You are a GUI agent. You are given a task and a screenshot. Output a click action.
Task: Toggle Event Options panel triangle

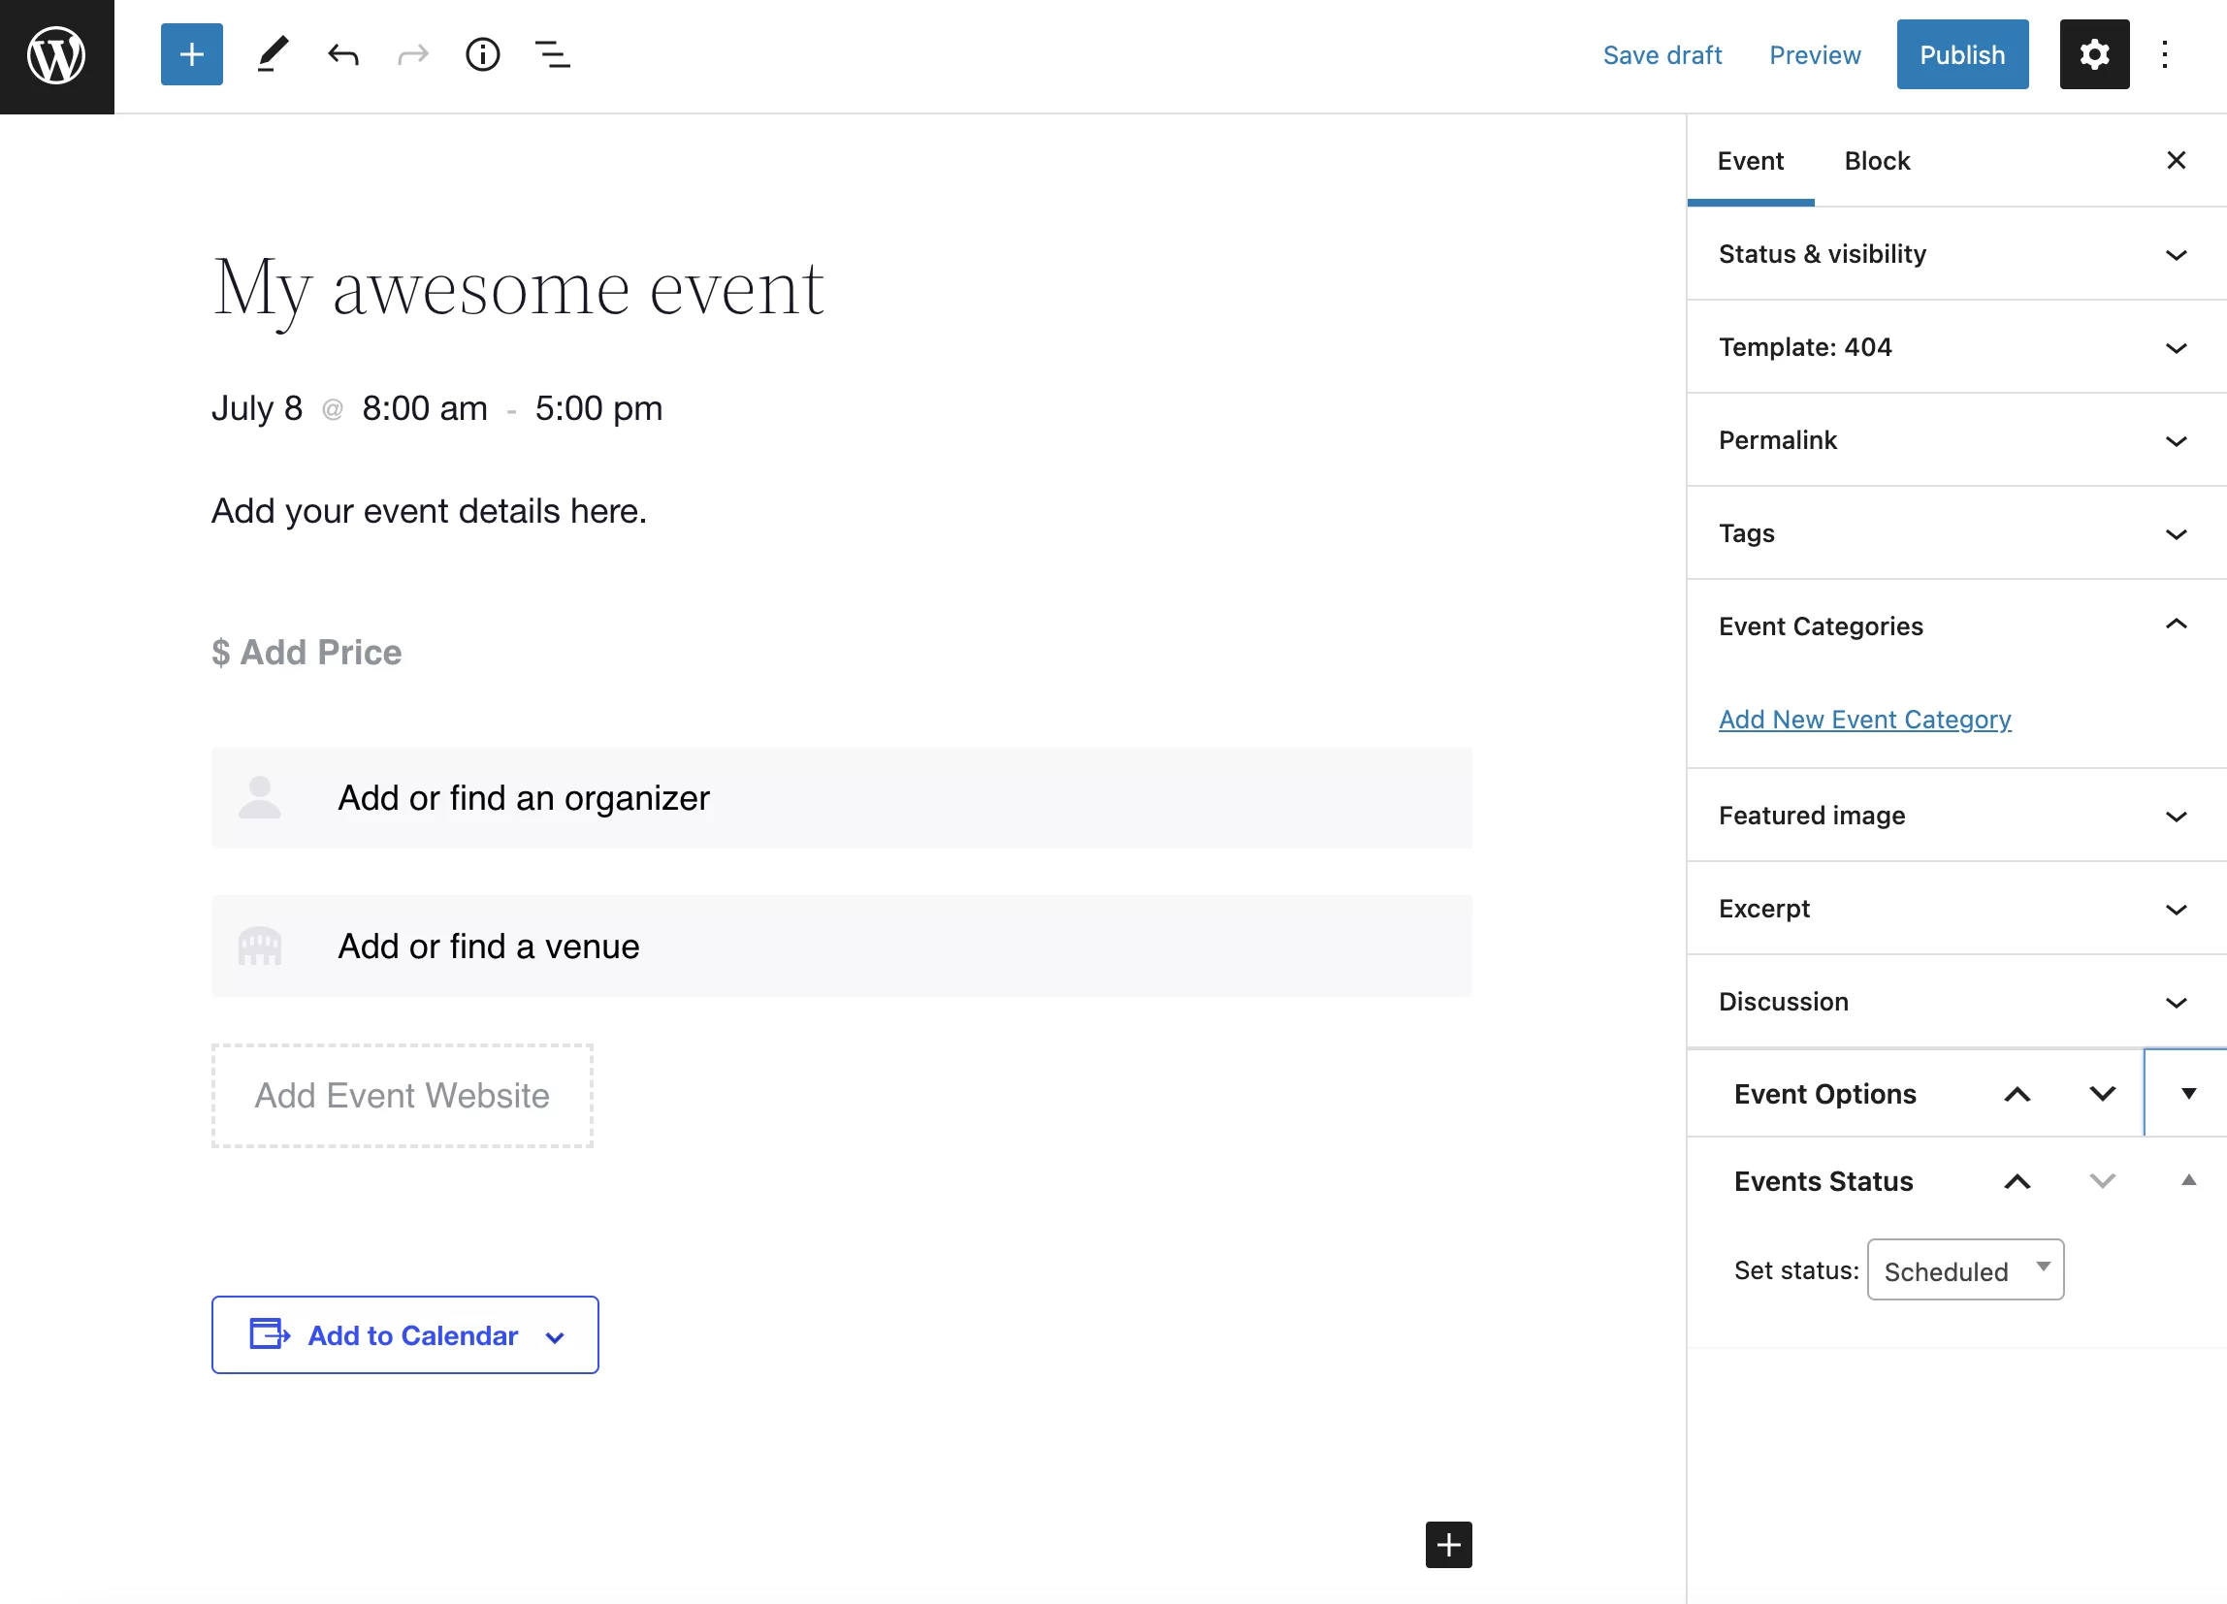click(2188, 1094)
